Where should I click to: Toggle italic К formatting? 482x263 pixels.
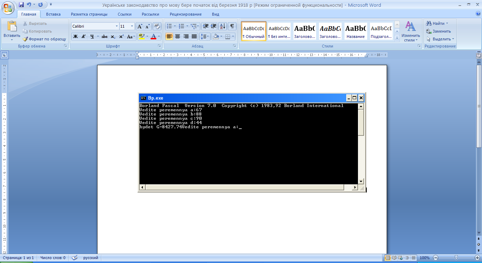point(84,37)
